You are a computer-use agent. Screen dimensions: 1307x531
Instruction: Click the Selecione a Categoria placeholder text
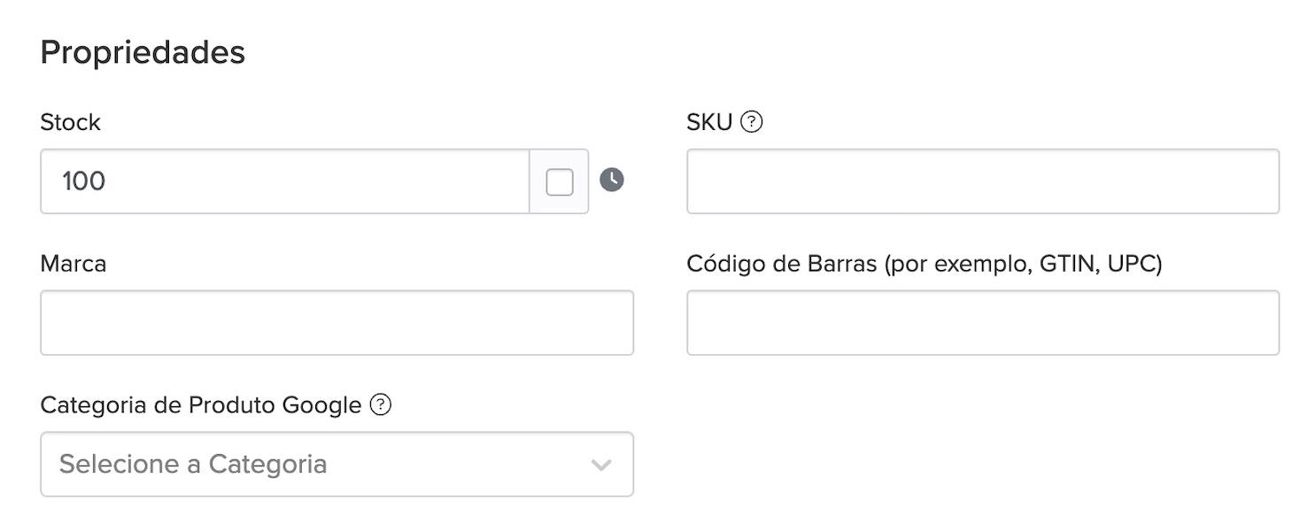point(193,464)
